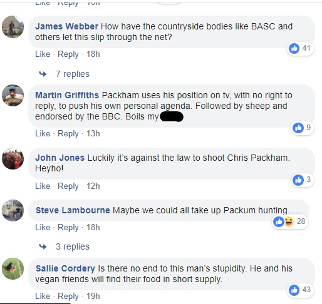
Task: Click the 13h timestamp on Martin Griffiths' comment
Action: (x=93, y=134)
